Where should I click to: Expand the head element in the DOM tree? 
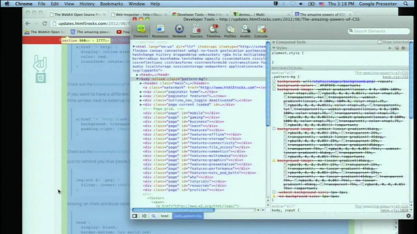coord(137,74)
